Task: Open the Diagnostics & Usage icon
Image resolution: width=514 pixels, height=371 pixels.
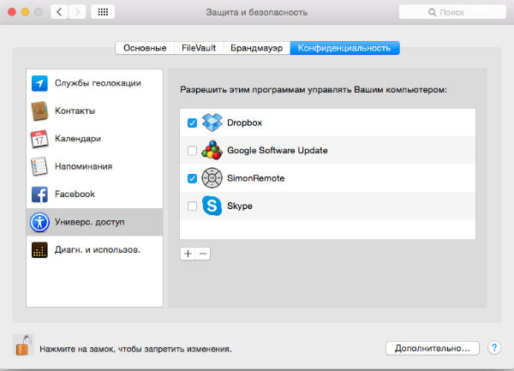Action: (39, 250)
